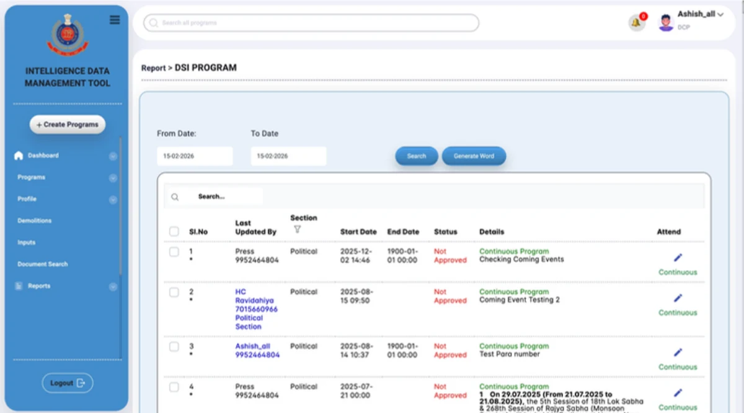This screenshot has width=744, height=413.
Task: Toggle the hamburger menu icon
Action: (x=115, y=20)
